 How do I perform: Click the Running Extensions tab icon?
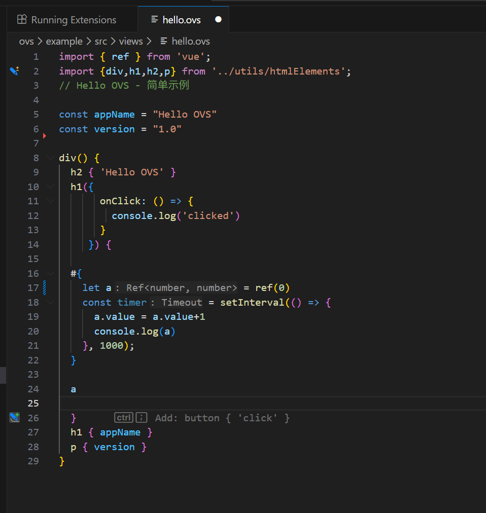tap(22, 20)
